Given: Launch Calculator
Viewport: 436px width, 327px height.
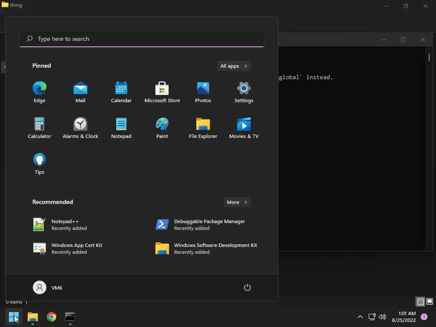Looking at the screenshot, I should pos(40,128).
